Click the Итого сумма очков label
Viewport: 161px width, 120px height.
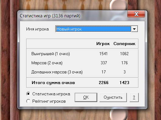coord(53,83)
